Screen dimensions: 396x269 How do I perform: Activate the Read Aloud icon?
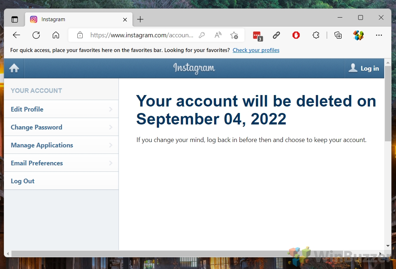point(218,35)
